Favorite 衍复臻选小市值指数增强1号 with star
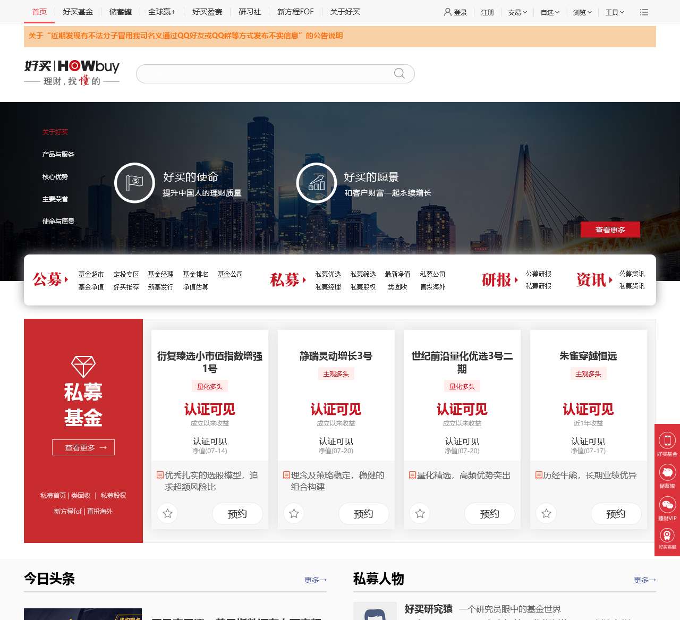Image resolution: width=680 pixels, height=620 pixels. pyautogui.click(x=167, y=513)
